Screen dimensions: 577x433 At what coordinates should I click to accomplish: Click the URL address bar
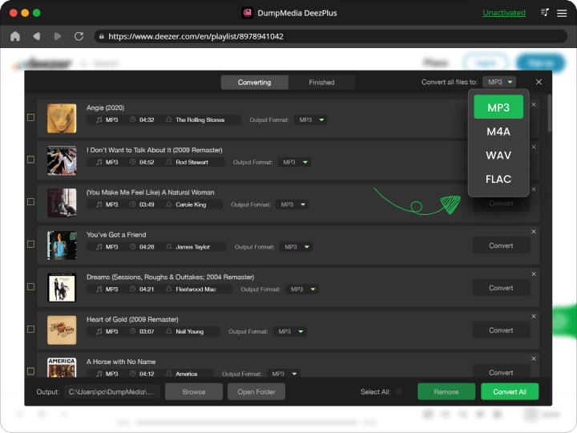point(330,36)
